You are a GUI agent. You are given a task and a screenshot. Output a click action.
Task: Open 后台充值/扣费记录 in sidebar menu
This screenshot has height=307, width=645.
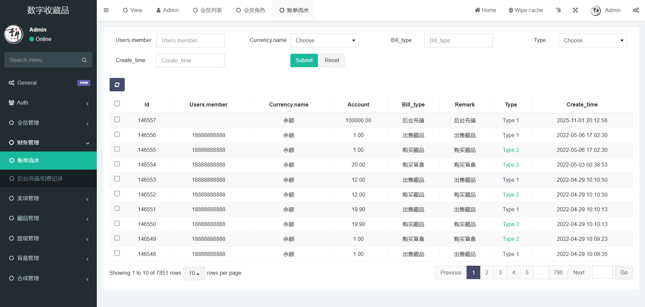point(40,178)
